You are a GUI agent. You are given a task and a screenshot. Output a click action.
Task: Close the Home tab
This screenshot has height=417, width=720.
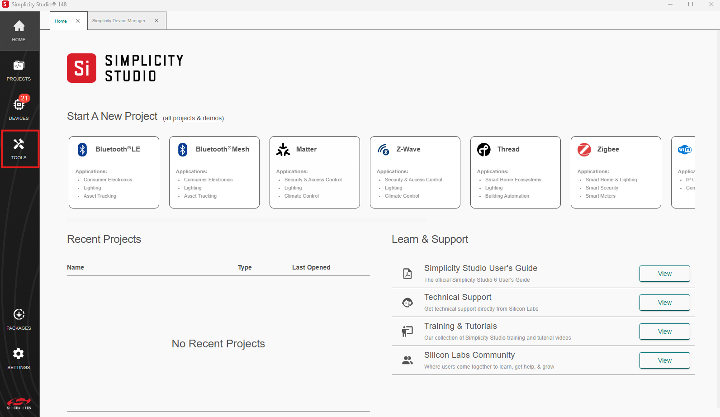(78, 21)
